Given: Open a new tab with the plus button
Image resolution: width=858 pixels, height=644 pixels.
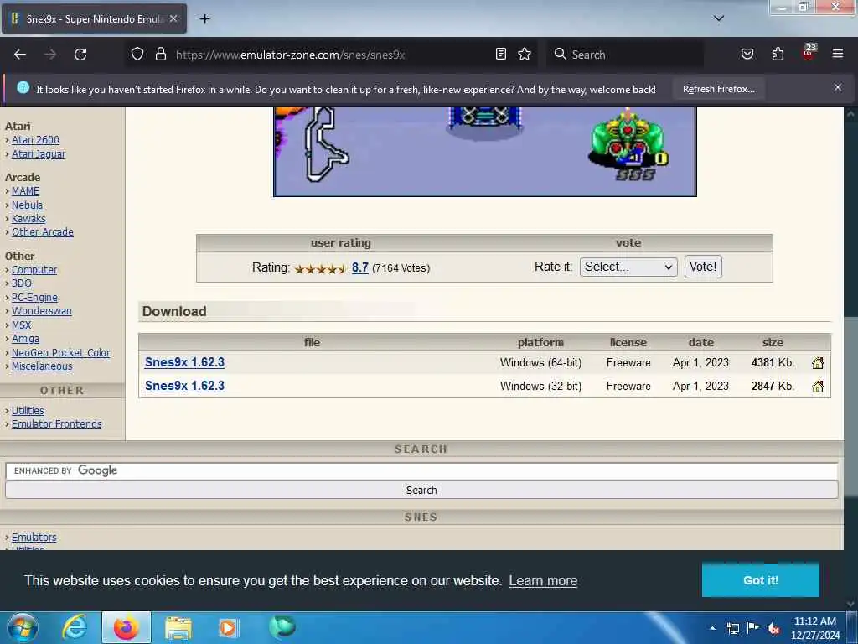Looking at the screenshot, I should [204, 19].
